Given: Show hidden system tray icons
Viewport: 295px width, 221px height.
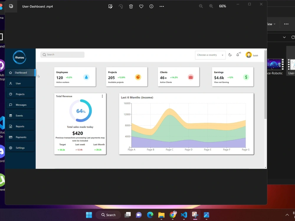Looking at the screenshot, I should click(x=287, y=215).
